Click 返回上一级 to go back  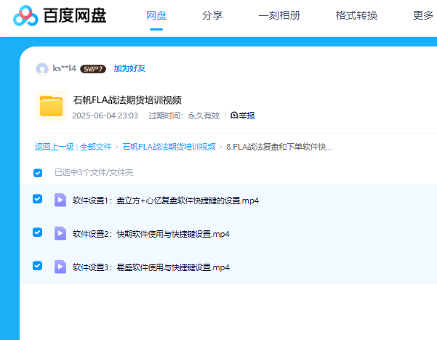54,147
